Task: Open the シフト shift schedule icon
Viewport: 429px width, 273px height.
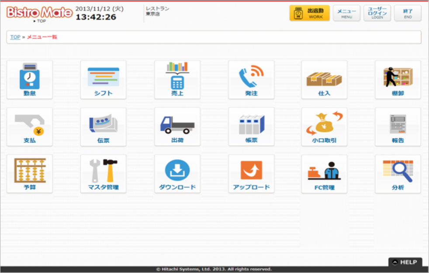Action: click(x=104, y=79)
